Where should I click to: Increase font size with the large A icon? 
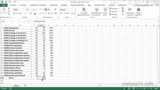coord(34,9)
